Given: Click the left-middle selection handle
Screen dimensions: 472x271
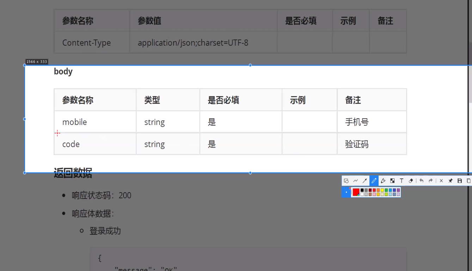Looking at the screenshot, I should pos(24,119).
